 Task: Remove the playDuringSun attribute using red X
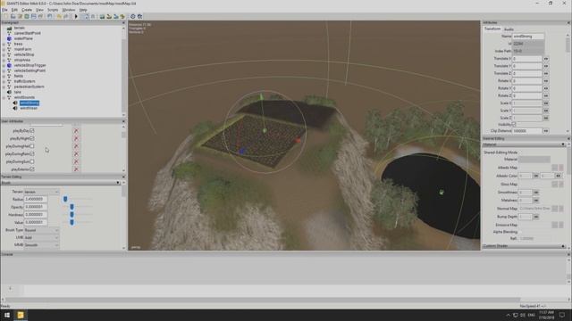[x=76, y=161]
